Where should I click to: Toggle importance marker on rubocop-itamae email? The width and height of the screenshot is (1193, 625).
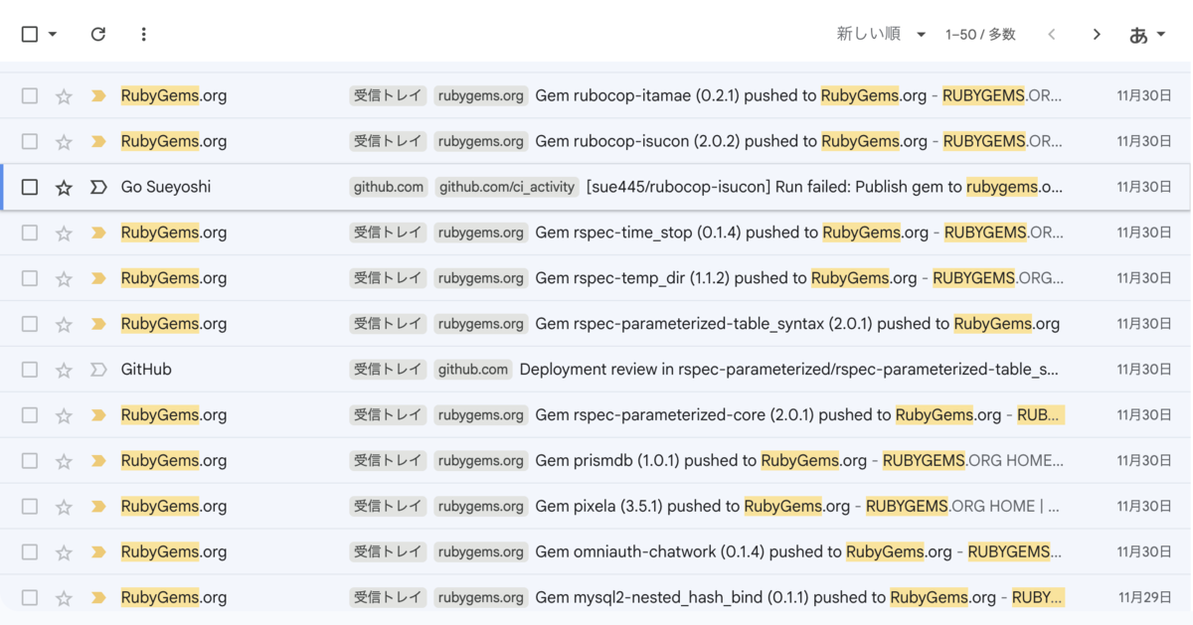coord(98,96)
